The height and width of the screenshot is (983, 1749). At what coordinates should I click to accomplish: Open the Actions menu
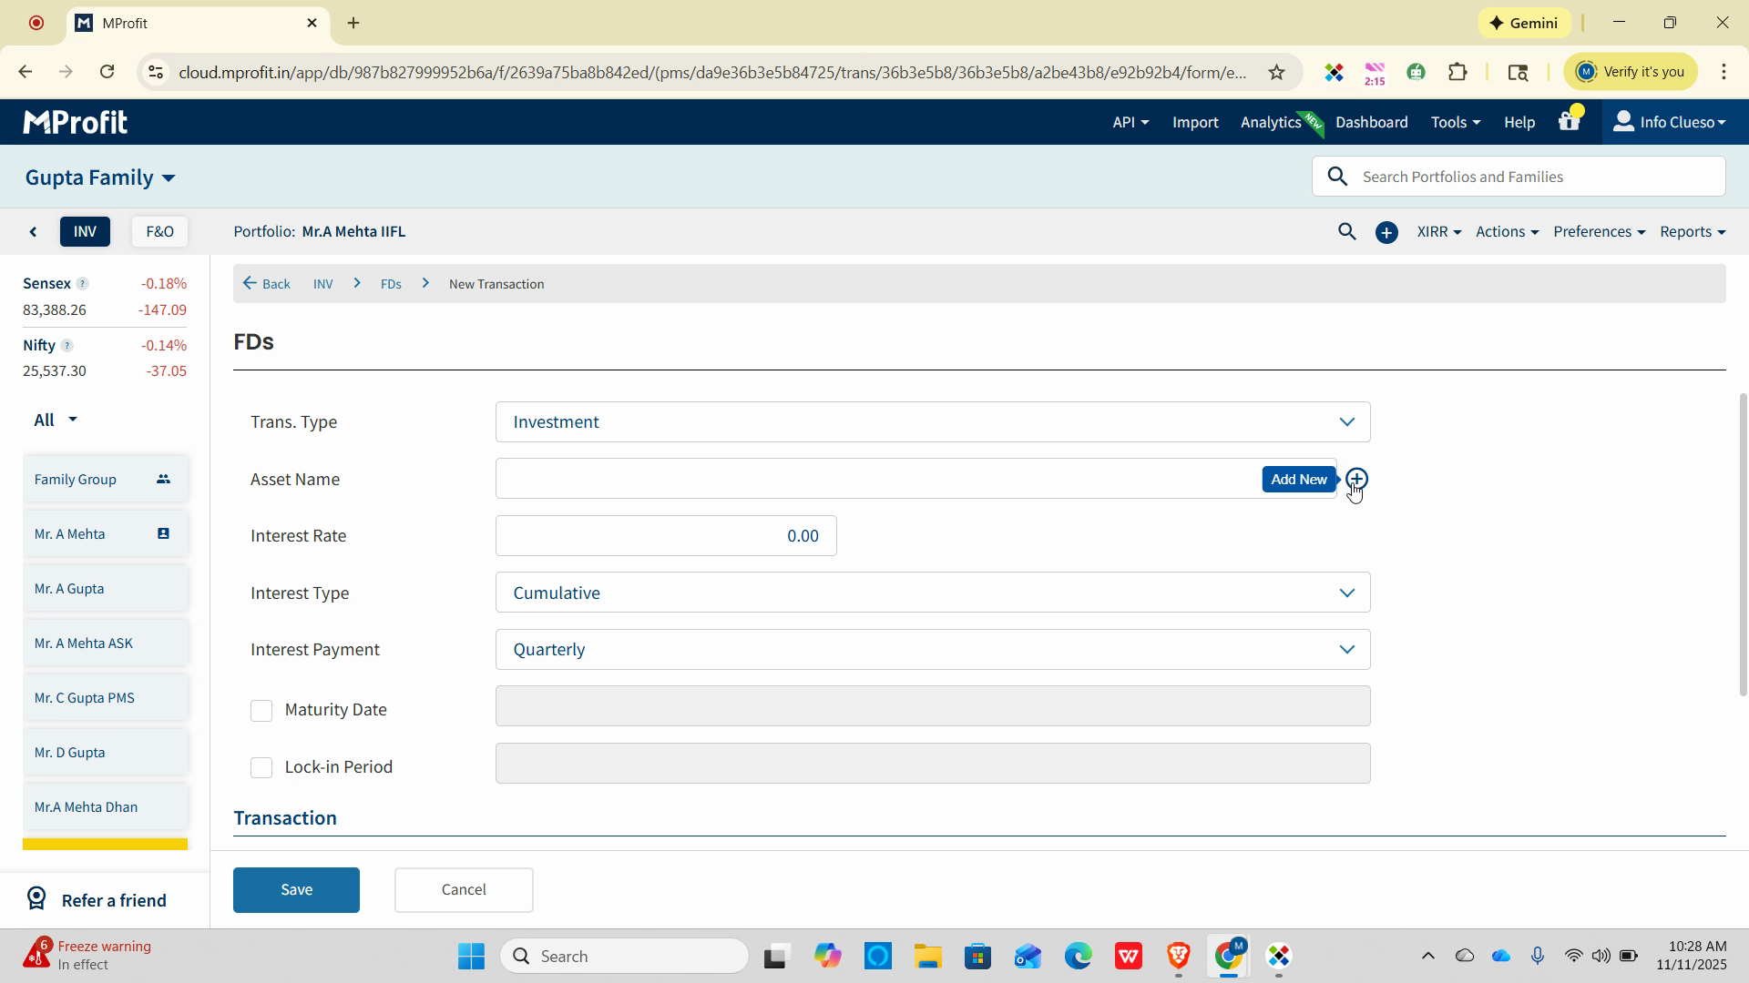click(x=1506, y=232)
